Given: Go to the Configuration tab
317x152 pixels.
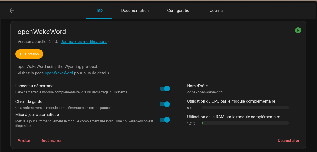Looking at the screenshot, I should [x=179, y=11].
